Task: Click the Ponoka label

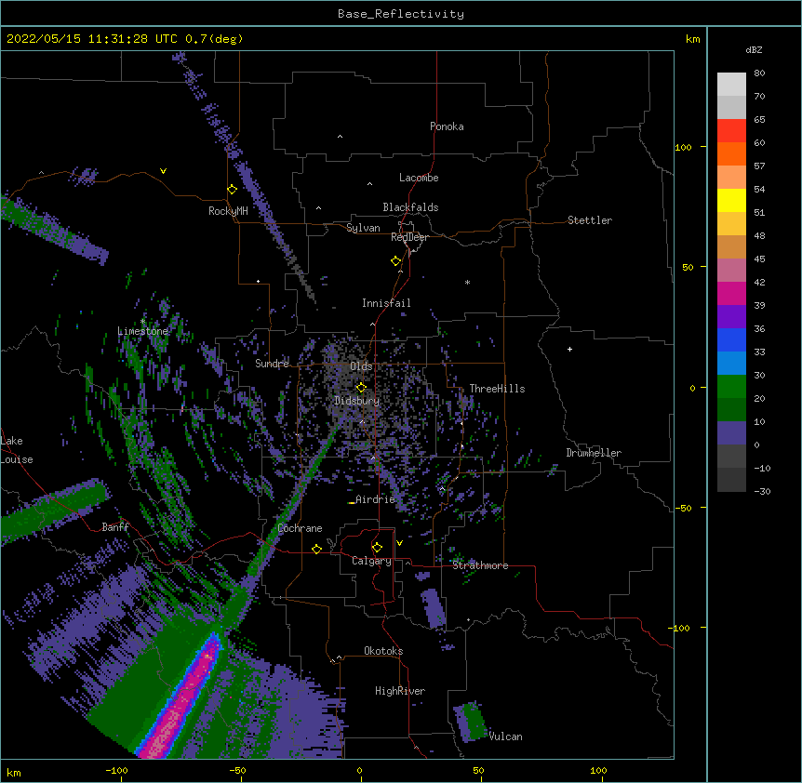Action: tap(447, 126)
